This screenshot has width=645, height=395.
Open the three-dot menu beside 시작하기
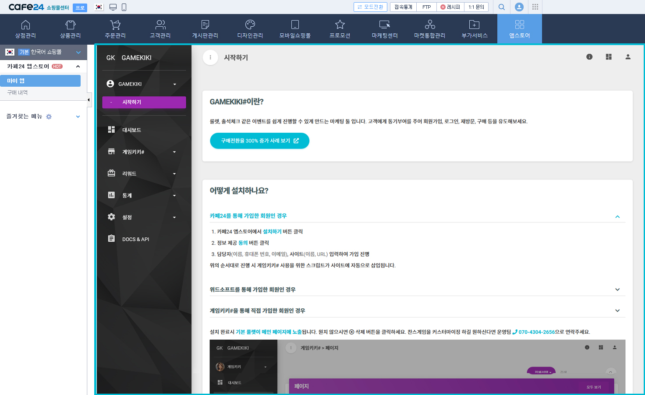210,57
